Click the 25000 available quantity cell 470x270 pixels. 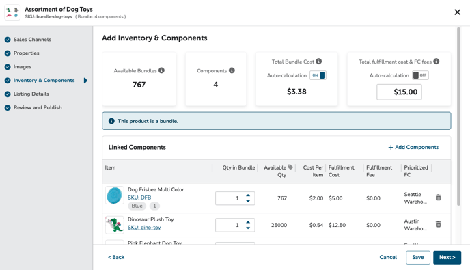[x=279, y=225]
